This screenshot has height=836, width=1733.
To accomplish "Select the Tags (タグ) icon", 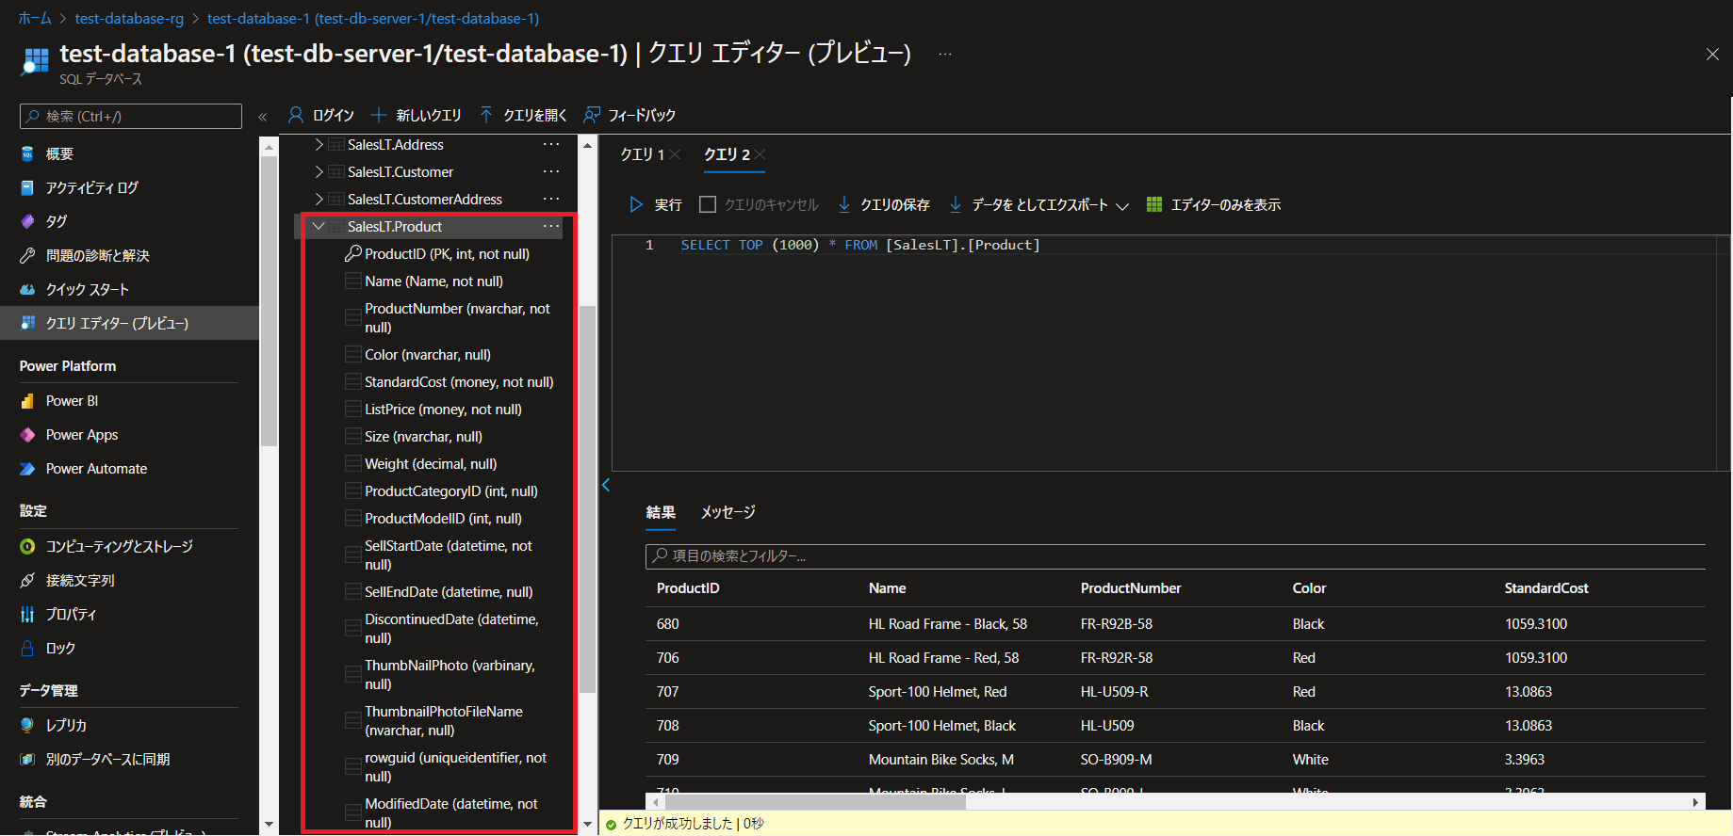I will point(27,221).
